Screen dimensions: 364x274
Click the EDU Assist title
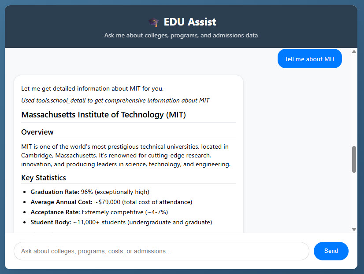(190, 22)
